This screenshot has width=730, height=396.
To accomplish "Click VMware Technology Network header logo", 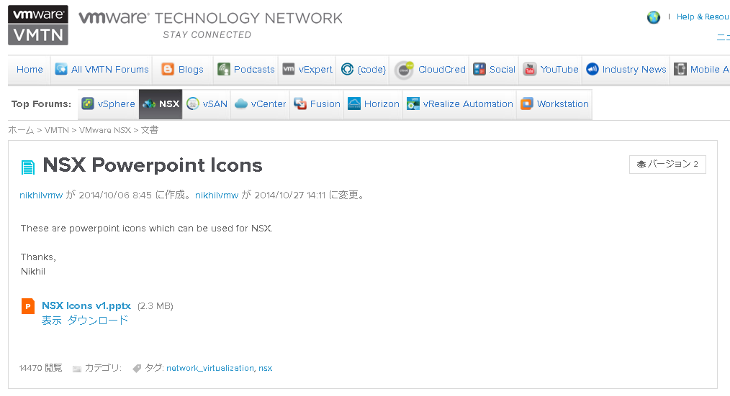I will 210,24.
